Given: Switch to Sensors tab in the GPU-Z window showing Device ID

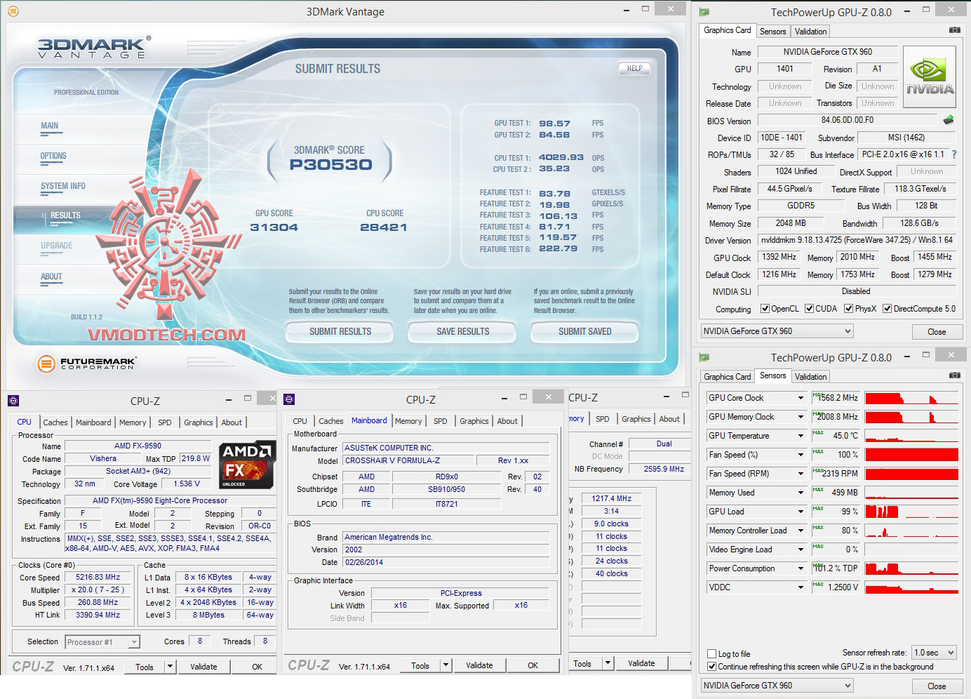Looking at the screenshot, I should coord(772,32).
